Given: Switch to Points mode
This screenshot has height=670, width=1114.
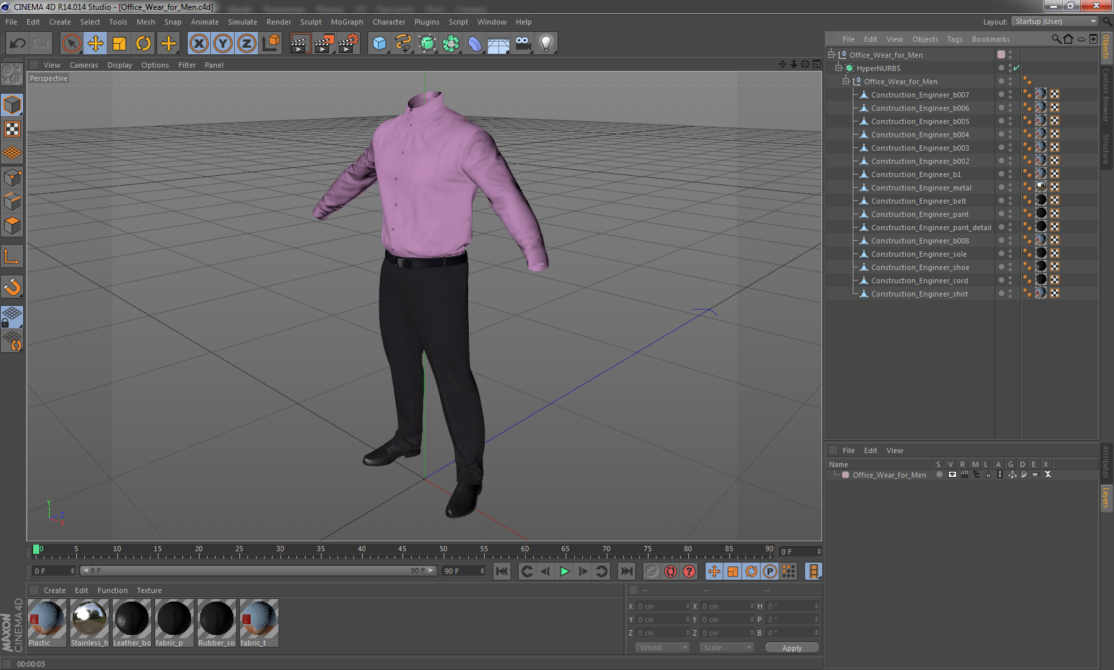Looking at the screenshot, I should coord(12,178).
